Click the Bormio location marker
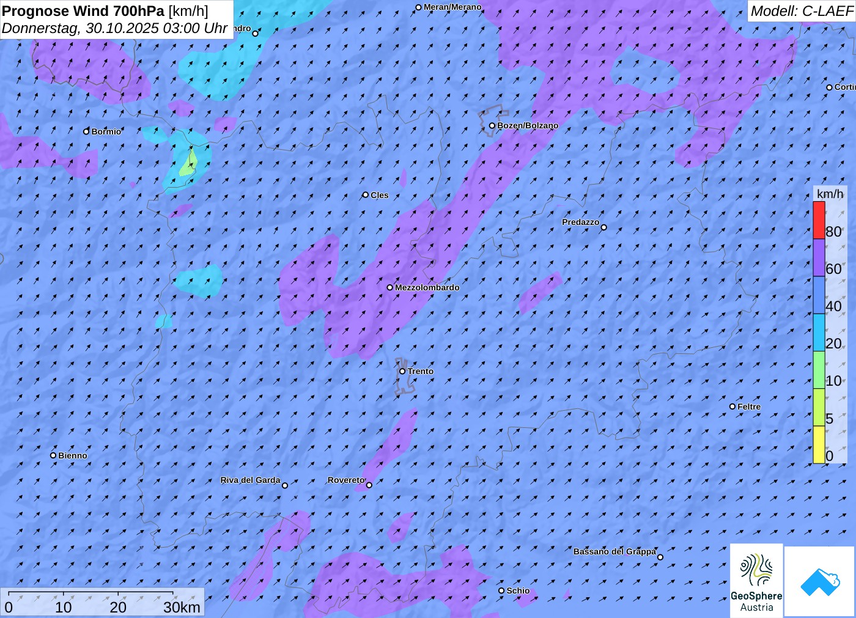The image size is (856, 618). pos(86,131)
